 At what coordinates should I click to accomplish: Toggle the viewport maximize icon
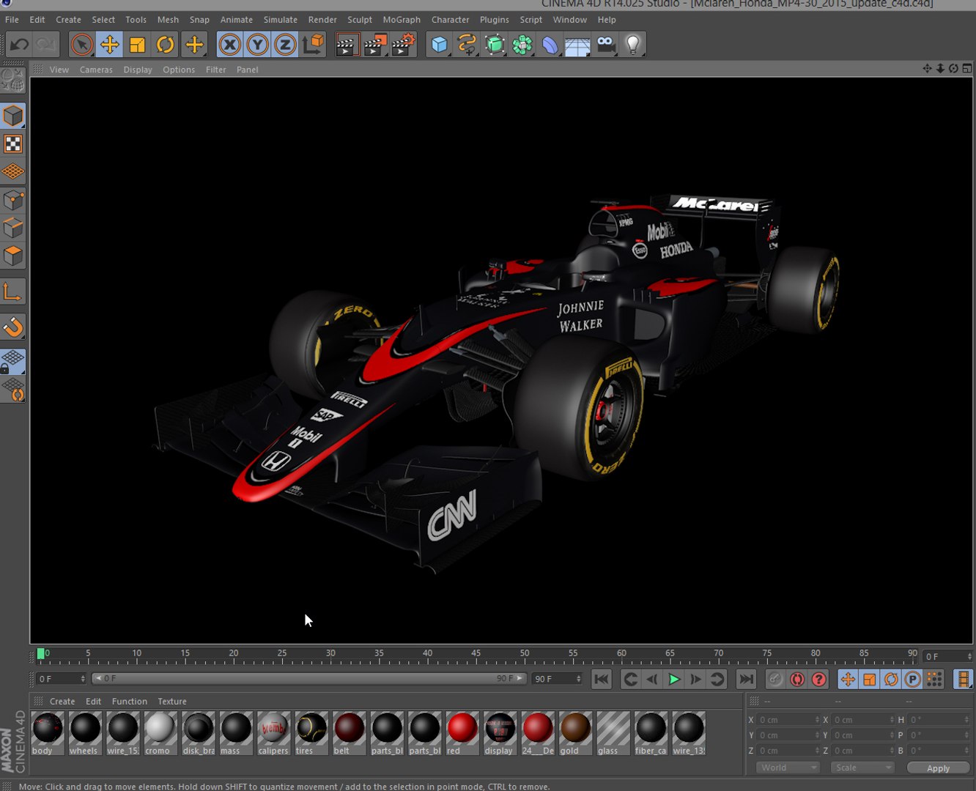pos(967,68)
